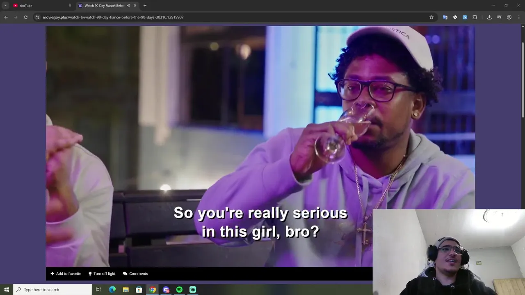This screenshot has width=525, height=295.
Task: Open the Chrome downloads icon
Action: pyautogui.click(x=489, y=17)
